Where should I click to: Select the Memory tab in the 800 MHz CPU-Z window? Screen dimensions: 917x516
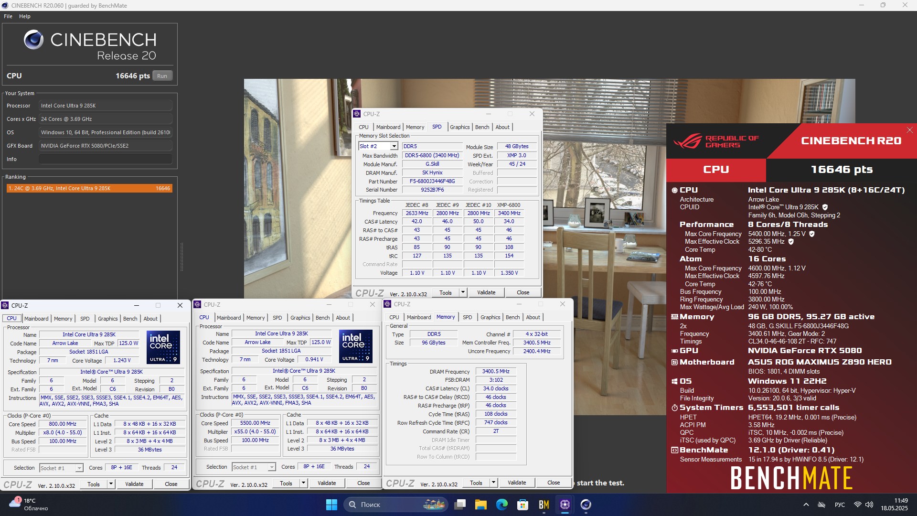(63, 319)
